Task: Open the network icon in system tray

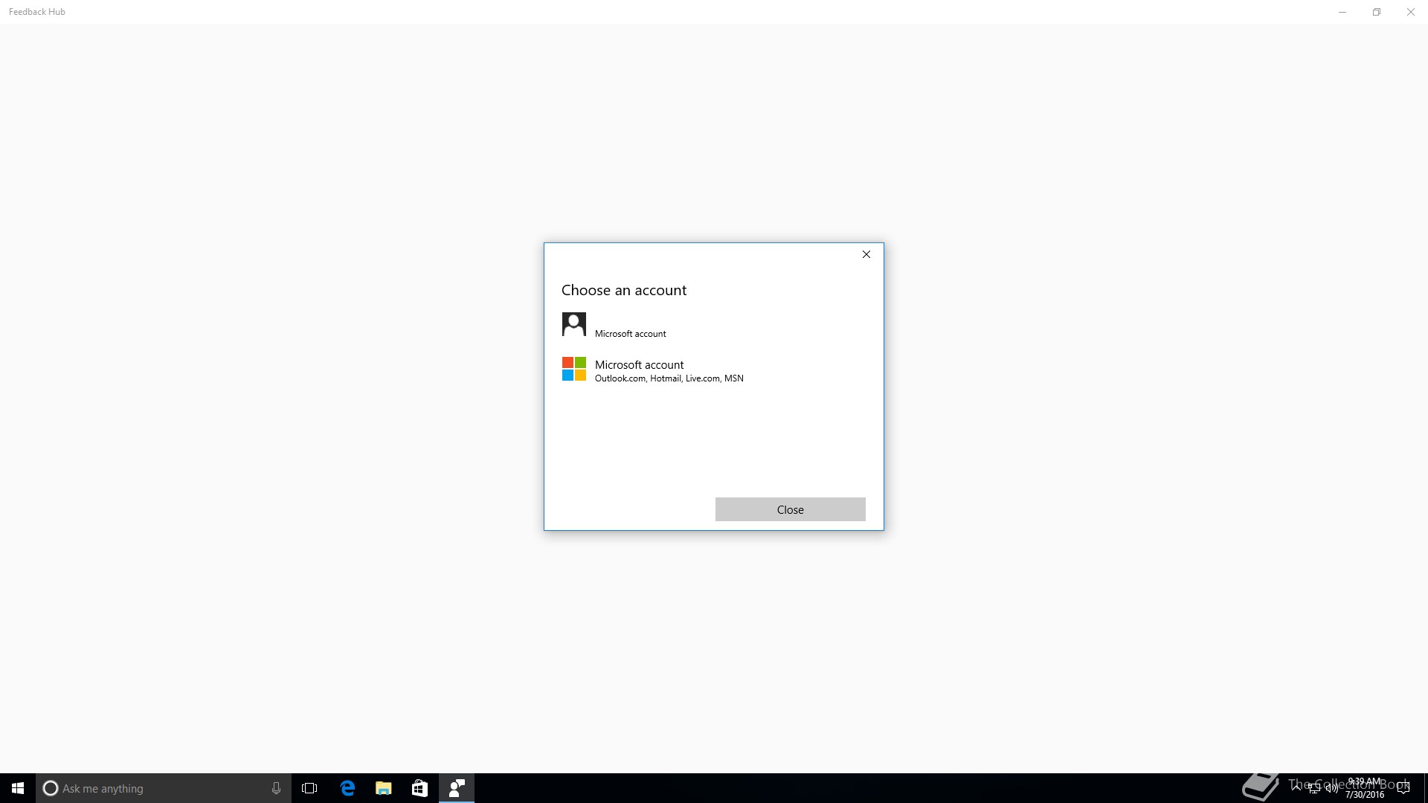Action: click(x=1314, y=788)
